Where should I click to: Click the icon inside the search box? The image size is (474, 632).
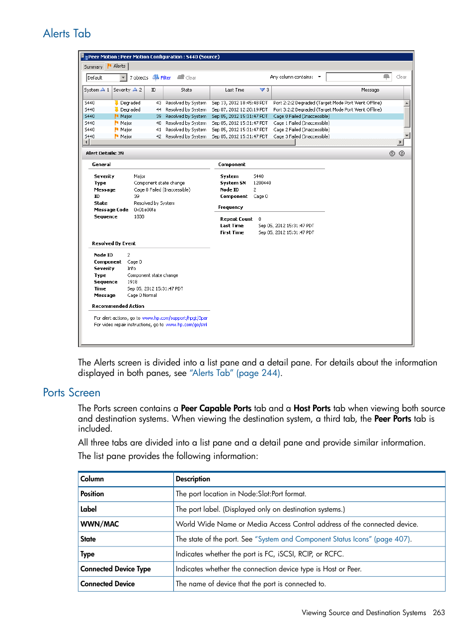387,77
